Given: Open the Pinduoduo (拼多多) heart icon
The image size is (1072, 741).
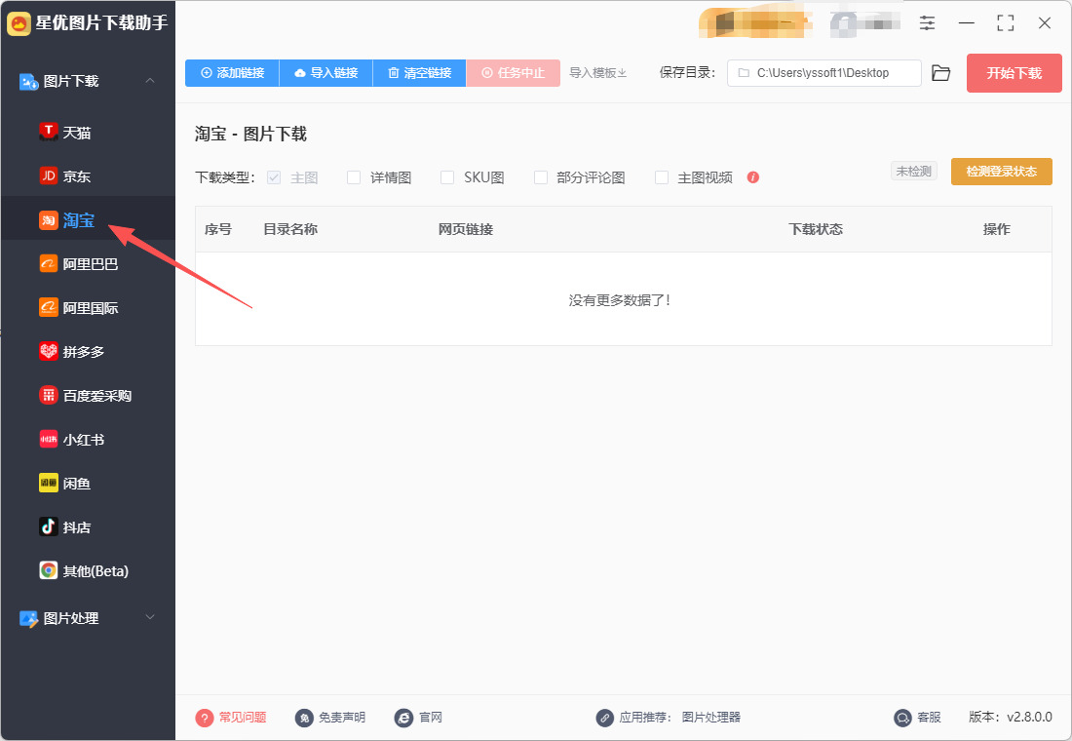Looking at the screenshot, I should point(49,352).
